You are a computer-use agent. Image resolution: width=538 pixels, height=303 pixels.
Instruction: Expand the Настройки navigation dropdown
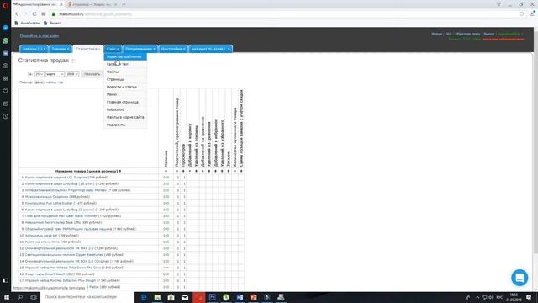(173, 49)
